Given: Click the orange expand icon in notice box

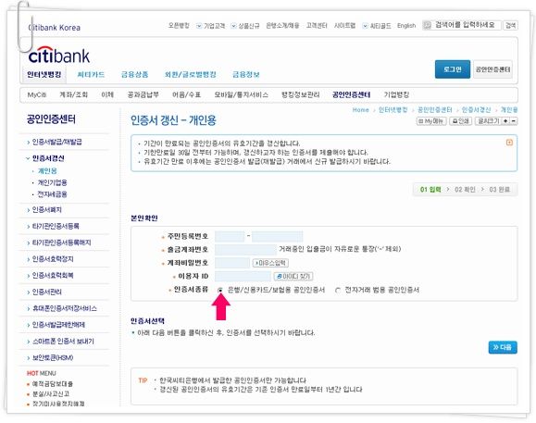Looking at the screenshot, I should tap(509, 143).
